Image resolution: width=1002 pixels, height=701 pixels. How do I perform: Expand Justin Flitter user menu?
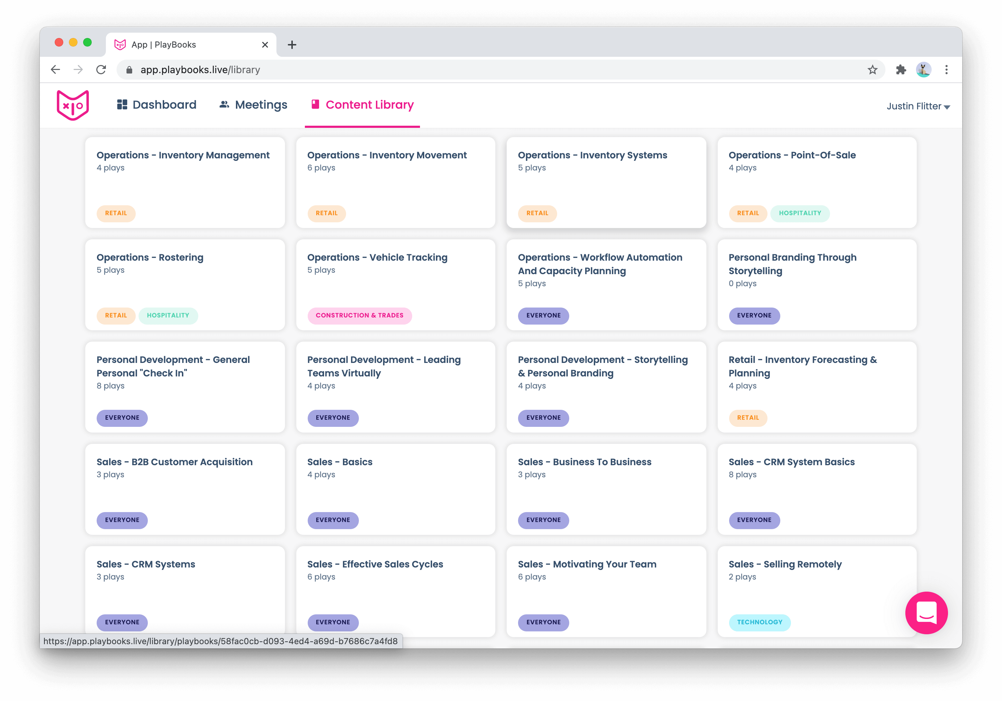(918, 107)
